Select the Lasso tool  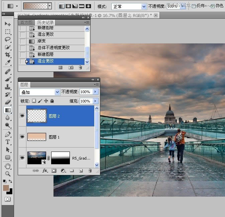point(8,39)
